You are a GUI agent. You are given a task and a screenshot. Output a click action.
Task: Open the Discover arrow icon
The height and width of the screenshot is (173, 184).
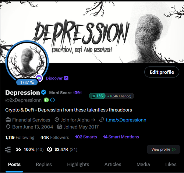pos(66,78)
